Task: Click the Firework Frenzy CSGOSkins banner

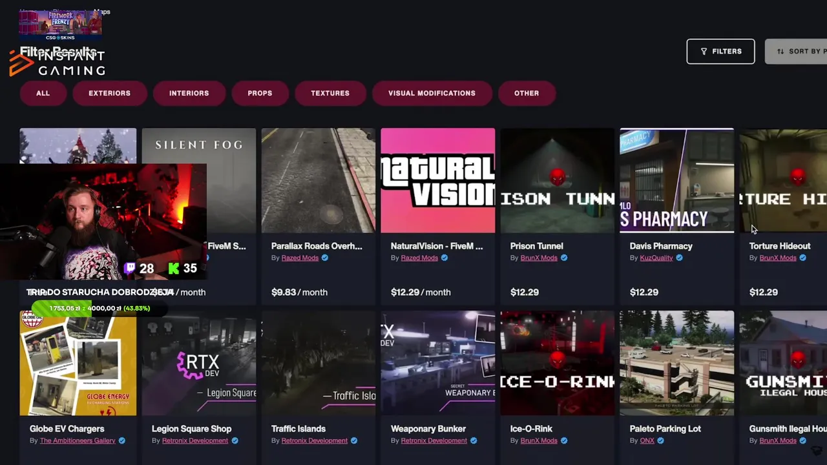Action: coord(60,26)
